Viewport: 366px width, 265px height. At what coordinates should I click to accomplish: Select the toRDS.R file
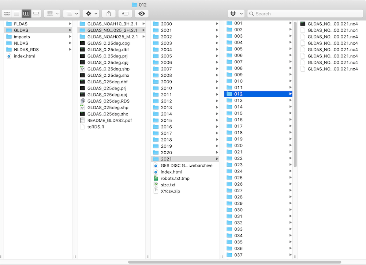[96, 127]
